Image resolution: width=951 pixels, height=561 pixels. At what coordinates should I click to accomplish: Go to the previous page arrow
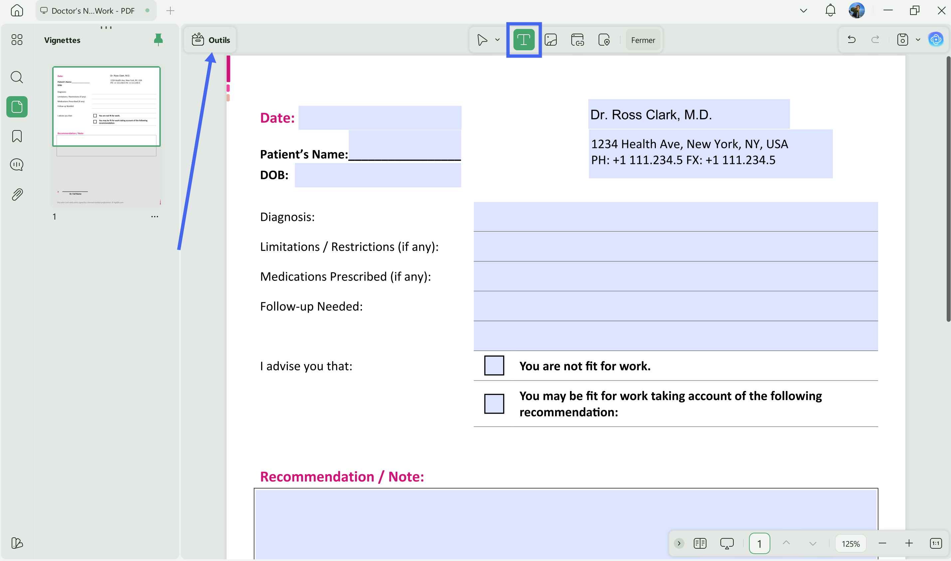(786, 543)
